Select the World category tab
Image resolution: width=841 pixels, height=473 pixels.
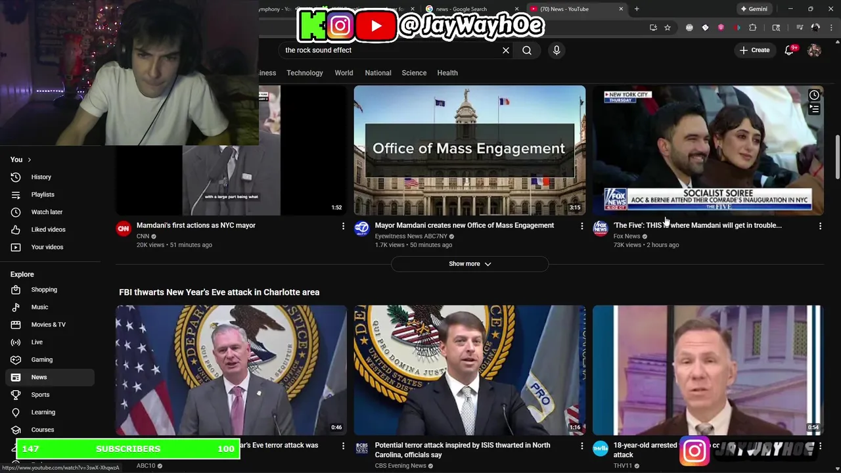click(344, 73)
